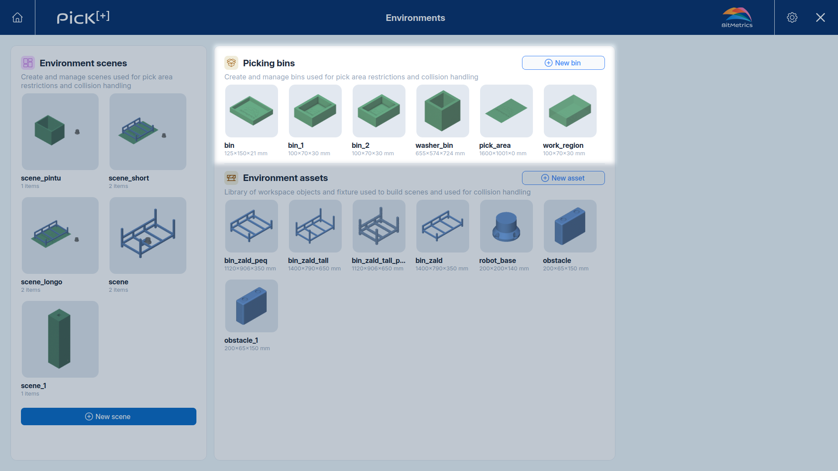
Task: Click the BitMetrics logo
Action: click(737, 17)
